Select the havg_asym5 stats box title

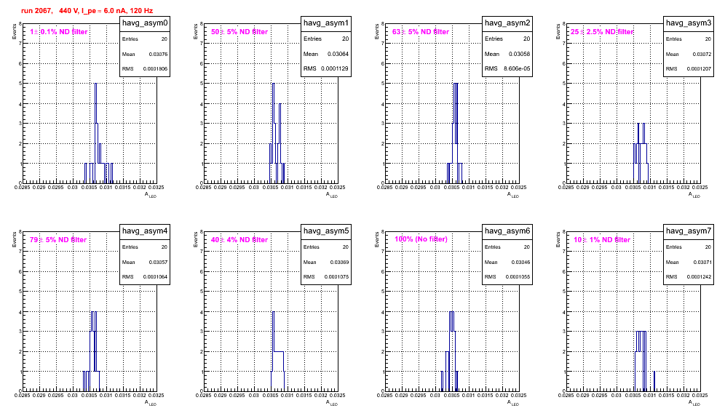point(326,231)
